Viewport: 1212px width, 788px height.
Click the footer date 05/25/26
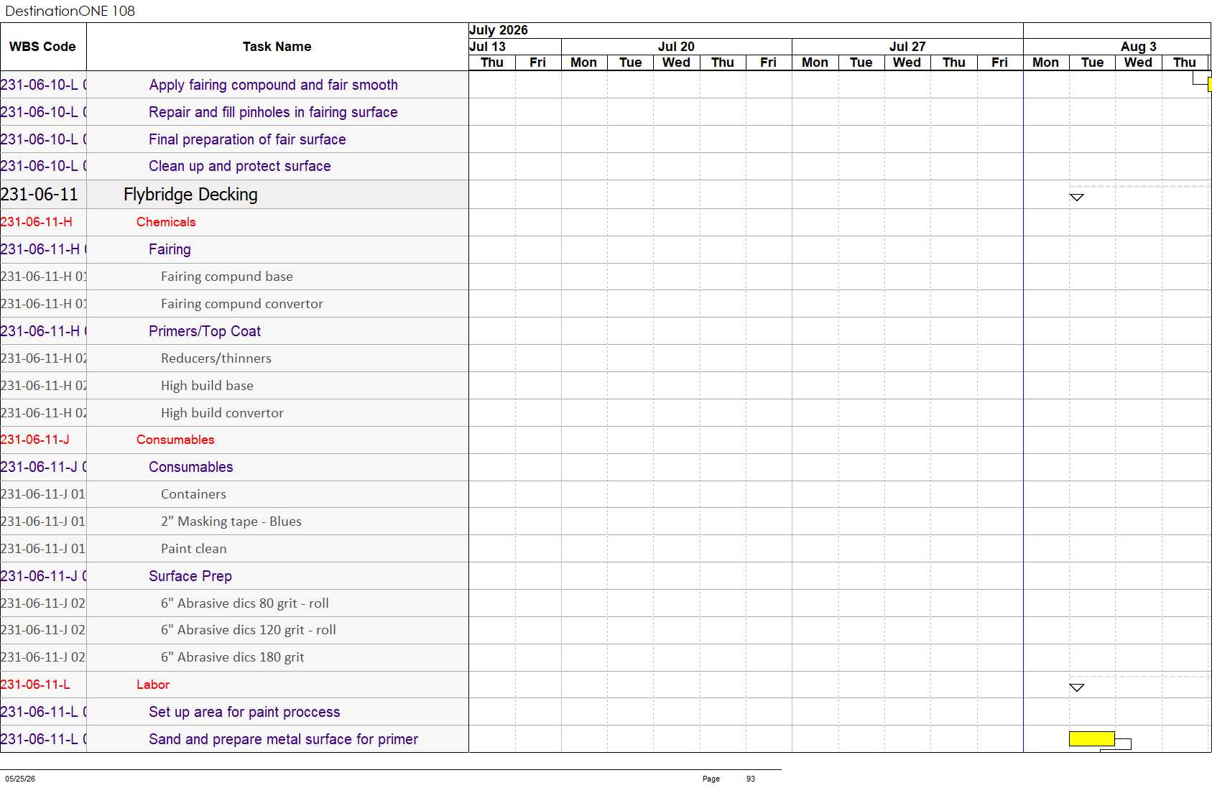click(20, 779)
